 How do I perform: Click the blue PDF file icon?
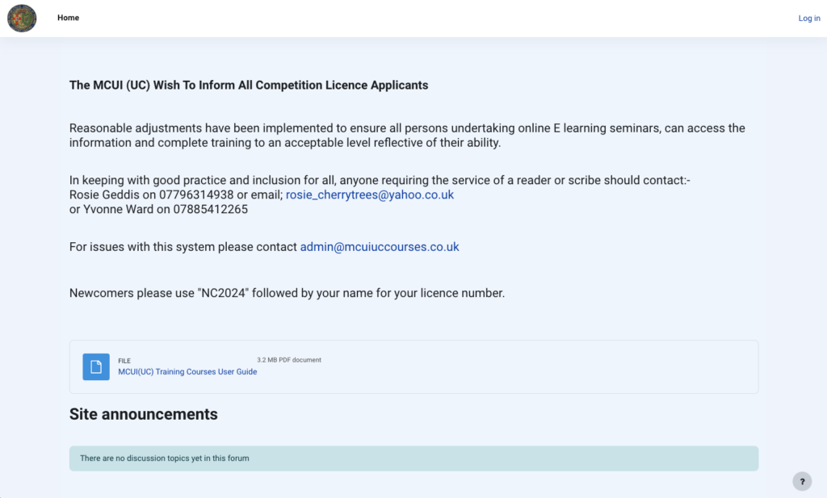click(96, 366)
